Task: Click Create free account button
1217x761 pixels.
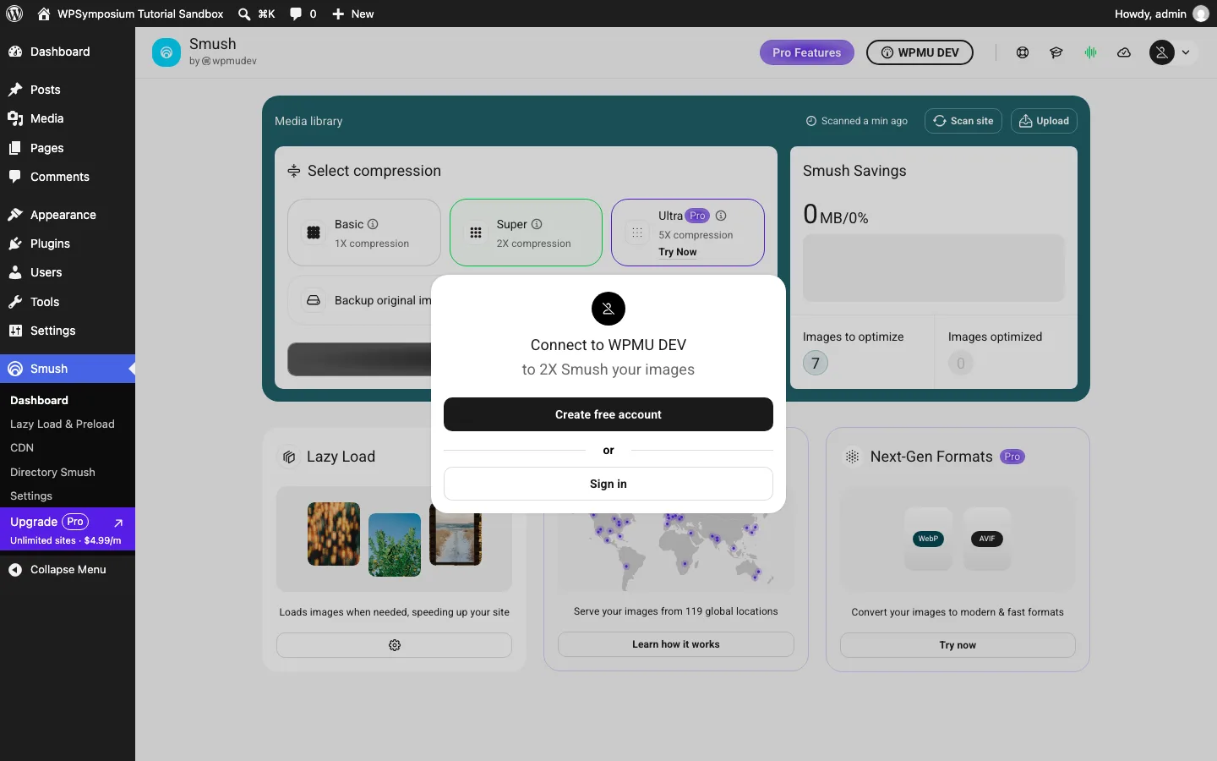Action: (x=608, y=414)
